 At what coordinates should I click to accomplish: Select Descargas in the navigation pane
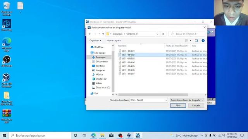tap(101, 57)
